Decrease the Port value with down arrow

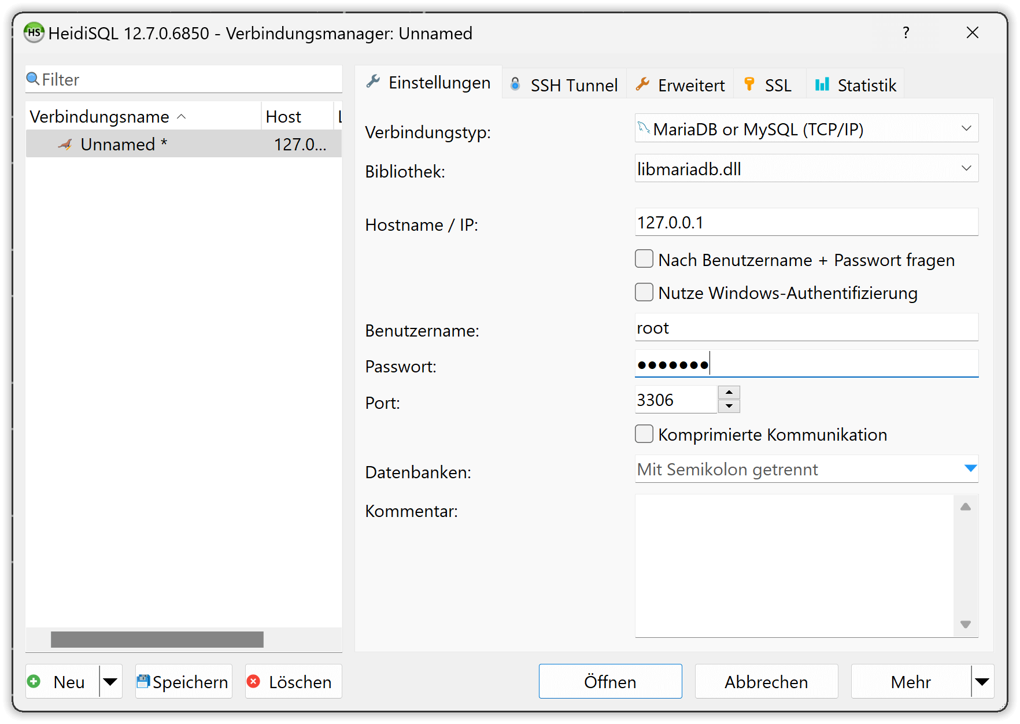pos(729,406)
